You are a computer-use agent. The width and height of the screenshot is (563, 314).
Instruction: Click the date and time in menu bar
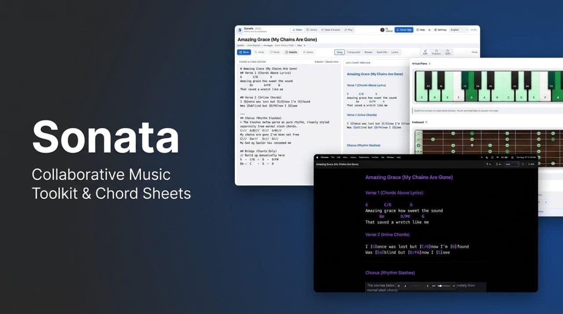[x=525, y=157]
